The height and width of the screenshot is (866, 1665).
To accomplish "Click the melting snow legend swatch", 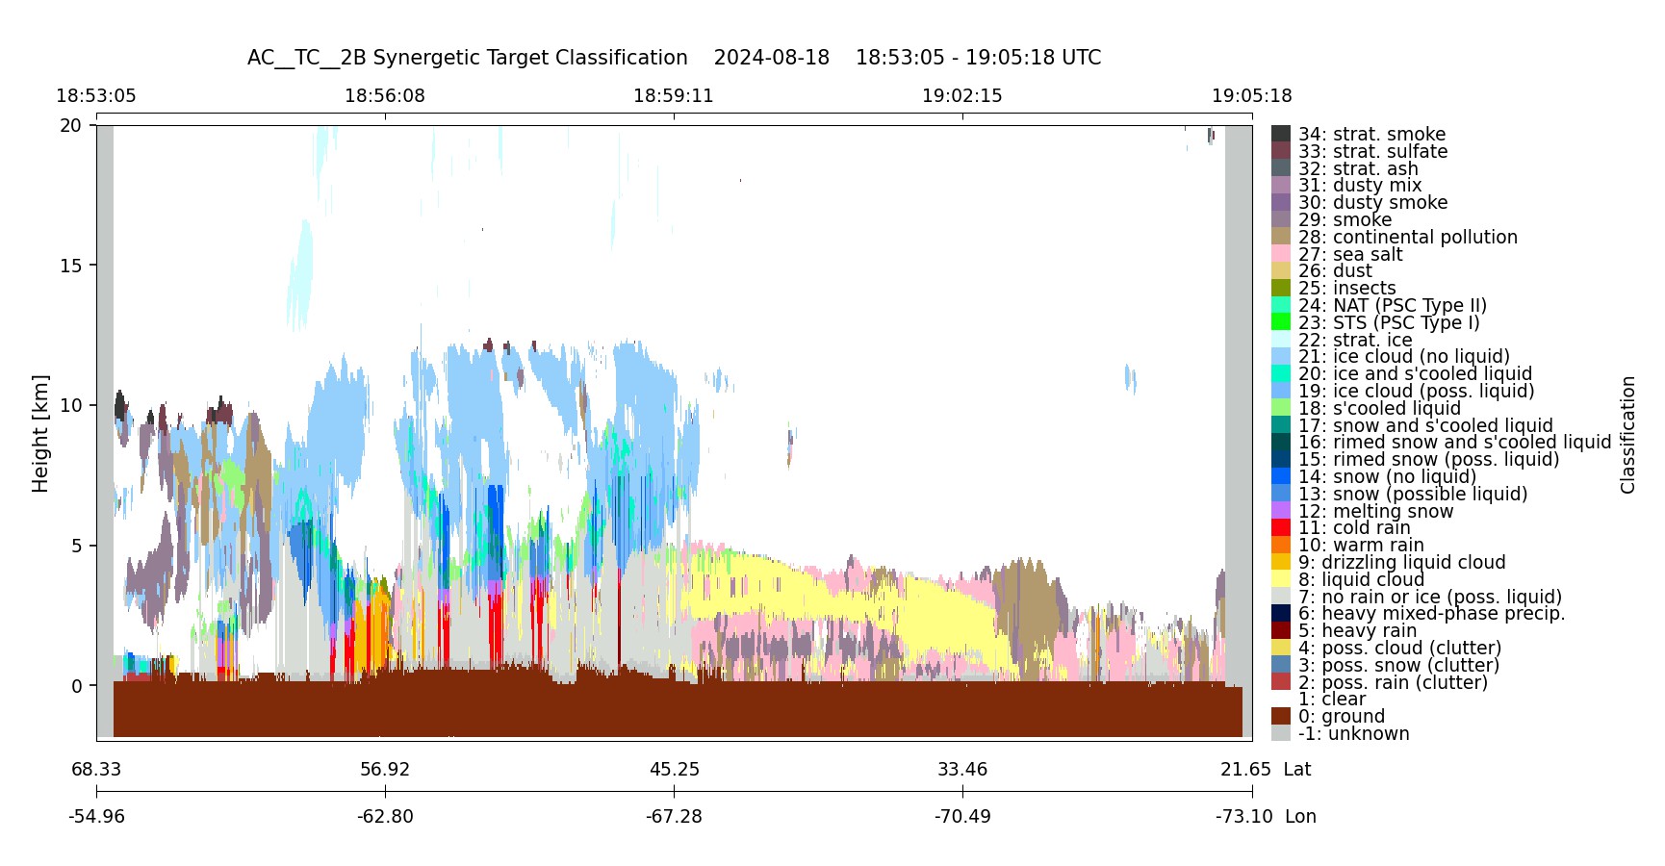I will [x=1280, y=511].
